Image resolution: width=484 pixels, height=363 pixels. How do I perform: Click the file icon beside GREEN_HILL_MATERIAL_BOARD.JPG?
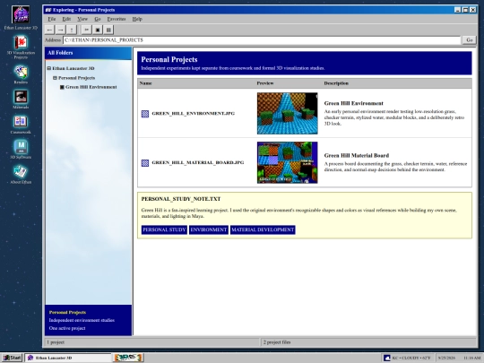[x=145, y=162]
